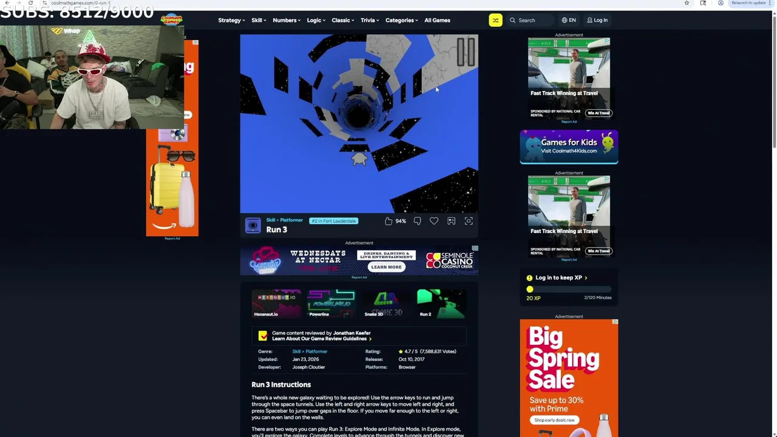
Task: Open the Powerline game thumbnail
Action: [331, 303]
